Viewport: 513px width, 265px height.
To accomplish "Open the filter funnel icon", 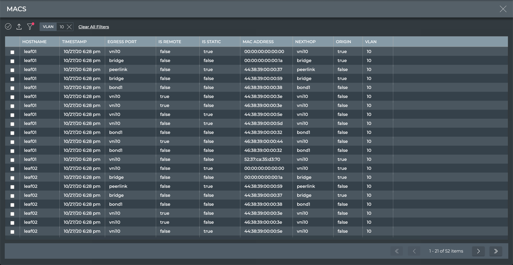I will coord(30,27).
